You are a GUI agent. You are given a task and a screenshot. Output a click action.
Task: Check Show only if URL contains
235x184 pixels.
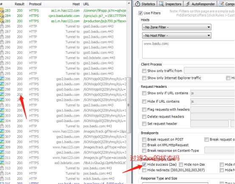click(144, 93)
